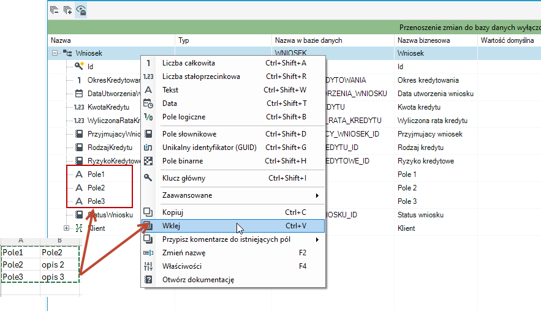This screenshot has height=311, width=541.
Task: Click the Nazwa biznesowa column header
Action: click(436, 40)
